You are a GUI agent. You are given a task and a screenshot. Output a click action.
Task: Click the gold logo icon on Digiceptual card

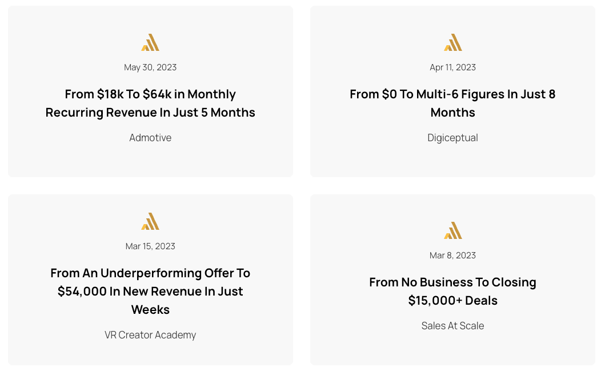coord(452,42)
